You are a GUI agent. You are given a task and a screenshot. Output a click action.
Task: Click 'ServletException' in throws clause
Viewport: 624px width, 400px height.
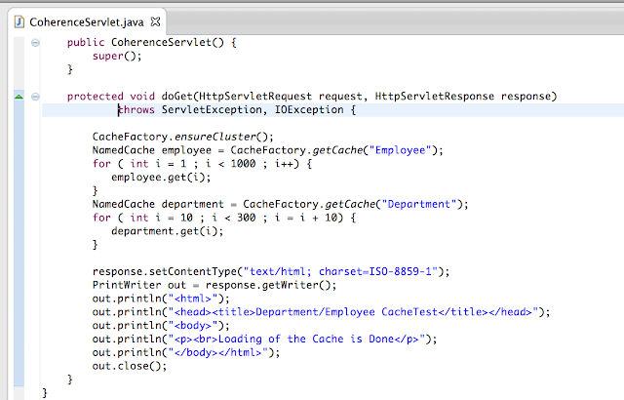[x=212, y=110]
